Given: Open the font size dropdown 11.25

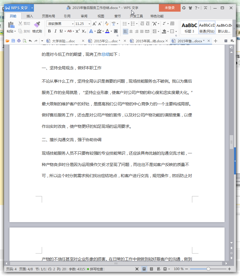Looking at the screenshot, I should pyautogui.click(x=89, y=24).
